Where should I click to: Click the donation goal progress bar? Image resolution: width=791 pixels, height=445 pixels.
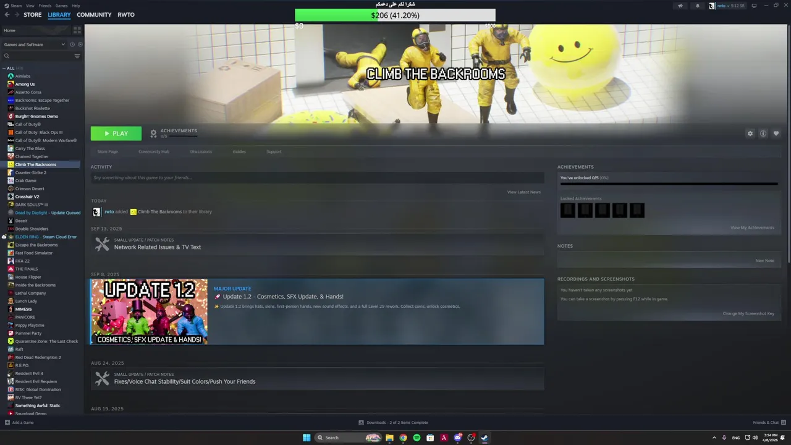click(395, 15)
